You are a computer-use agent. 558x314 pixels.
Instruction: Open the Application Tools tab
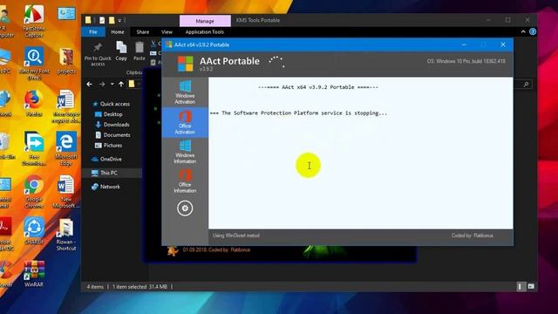click(205, 31)
